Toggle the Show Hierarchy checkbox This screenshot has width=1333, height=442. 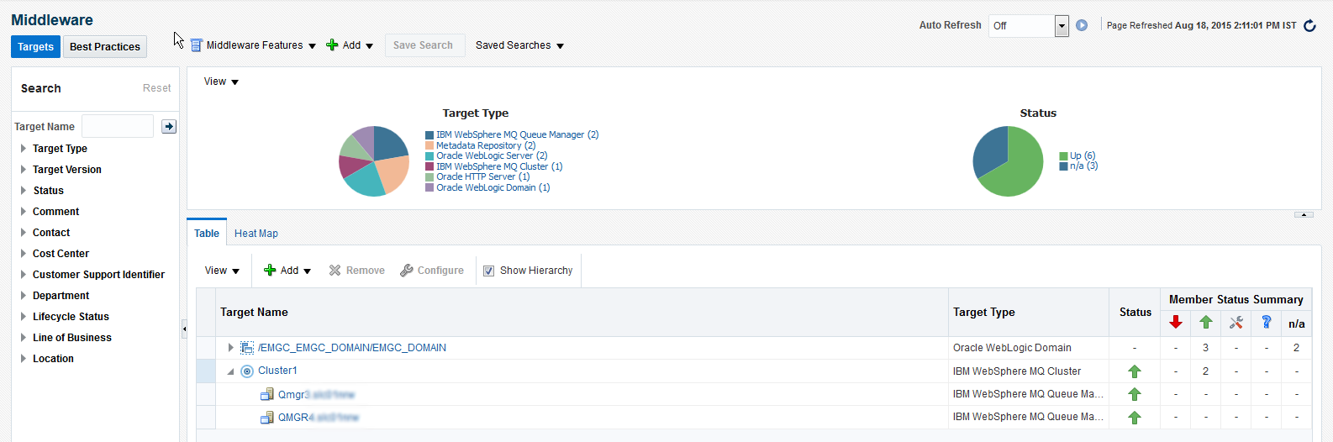pyautogui.click(x=488, y=271)
